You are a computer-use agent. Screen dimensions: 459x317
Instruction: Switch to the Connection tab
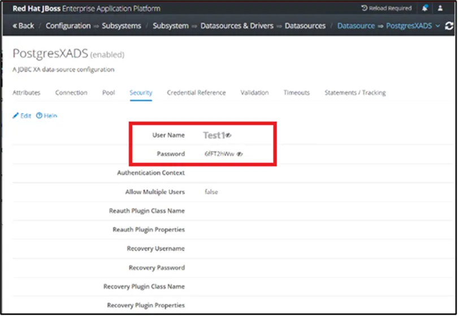tap(71, 93)
